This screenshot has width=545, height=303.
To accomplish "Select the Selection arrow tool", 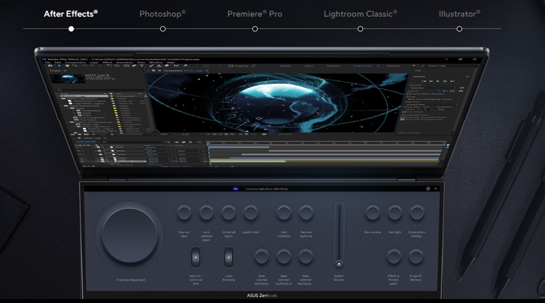I will (59, 65).
